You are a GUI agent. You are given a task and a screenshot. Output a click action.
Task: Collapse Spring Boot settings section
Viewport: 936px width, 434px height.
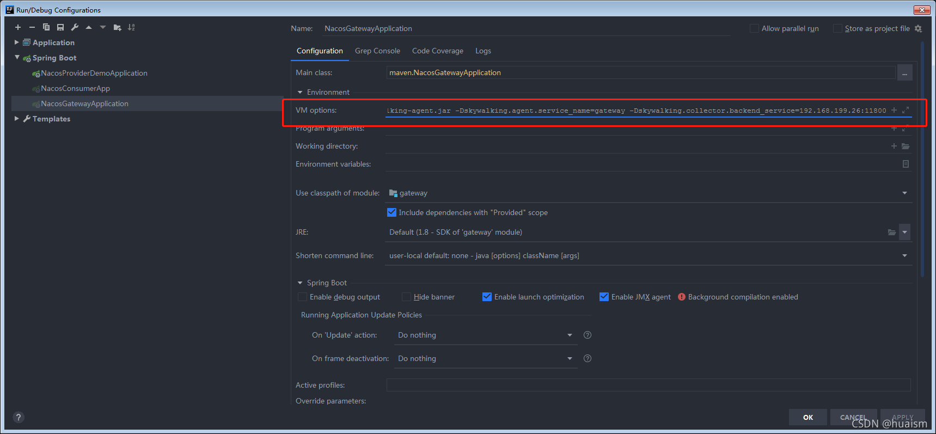(x=300, y=283)
